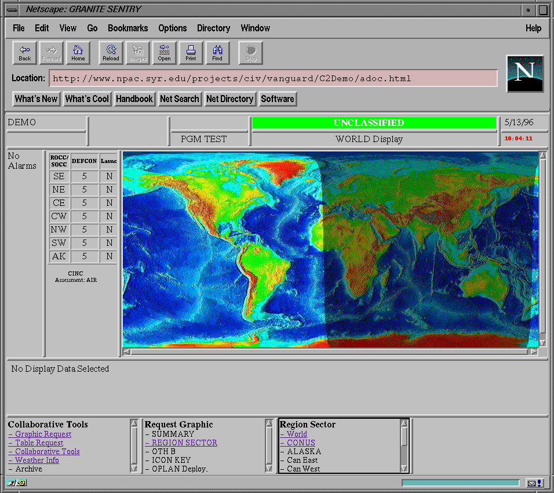The image size is (554, 493).
Task: Click the Home toolbar icon
Action: (x=78, y=53)
